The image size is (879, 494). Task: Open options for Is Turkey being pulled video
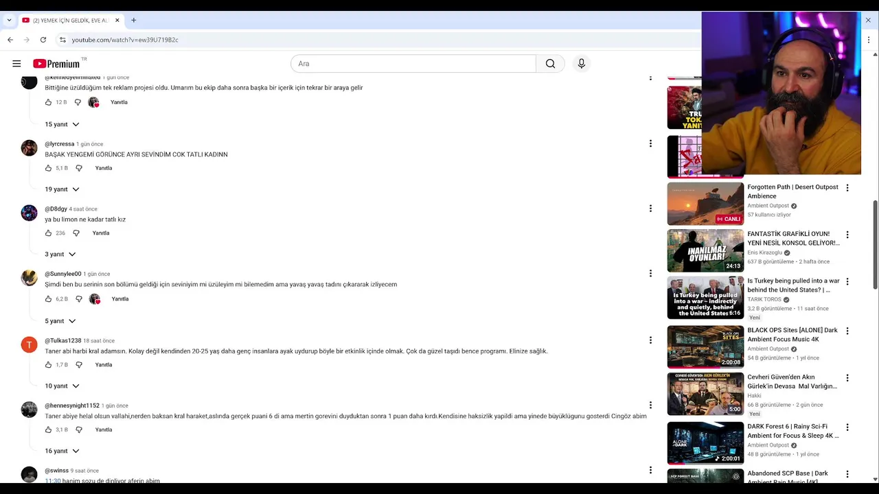(x=847, y=282)
